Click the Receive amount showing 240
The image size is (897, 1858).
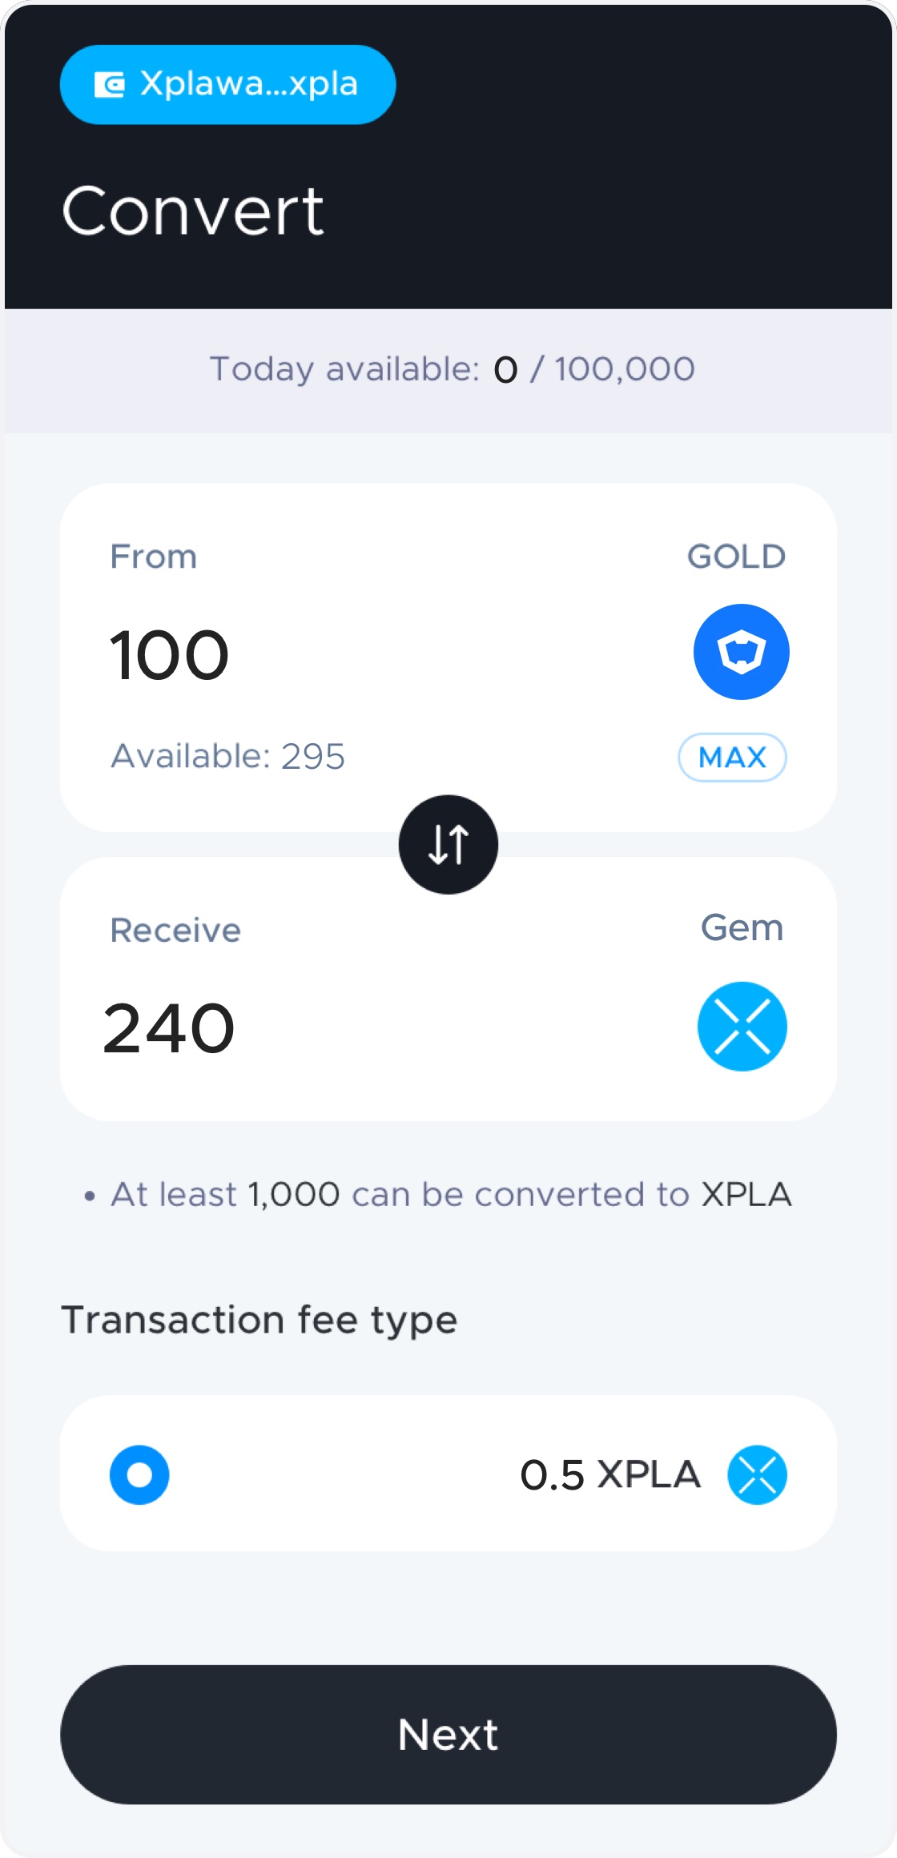pos(169,1028)
